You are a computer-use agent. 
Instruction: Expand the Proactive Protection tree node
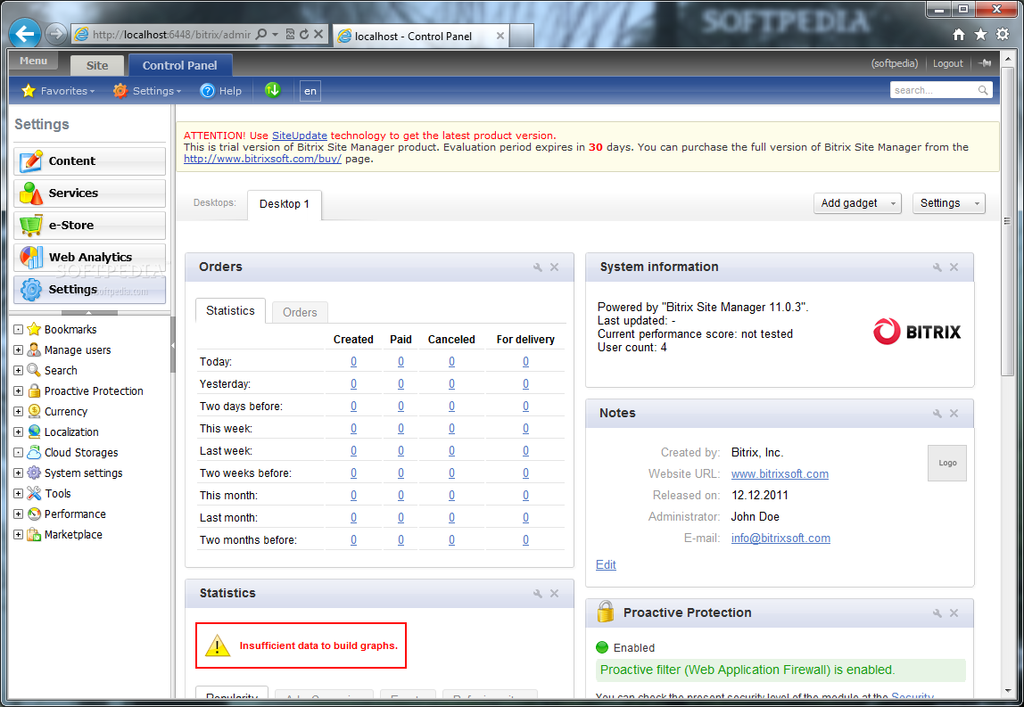tap(18, 391)
